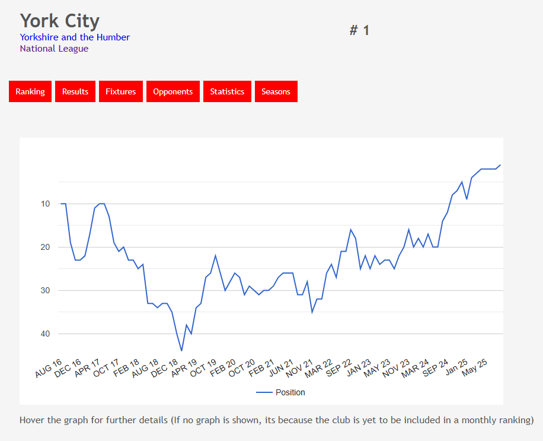This screenshot has height=441, width=543.
Task: Open the Opponents tab
Action: tap(173, 91)
